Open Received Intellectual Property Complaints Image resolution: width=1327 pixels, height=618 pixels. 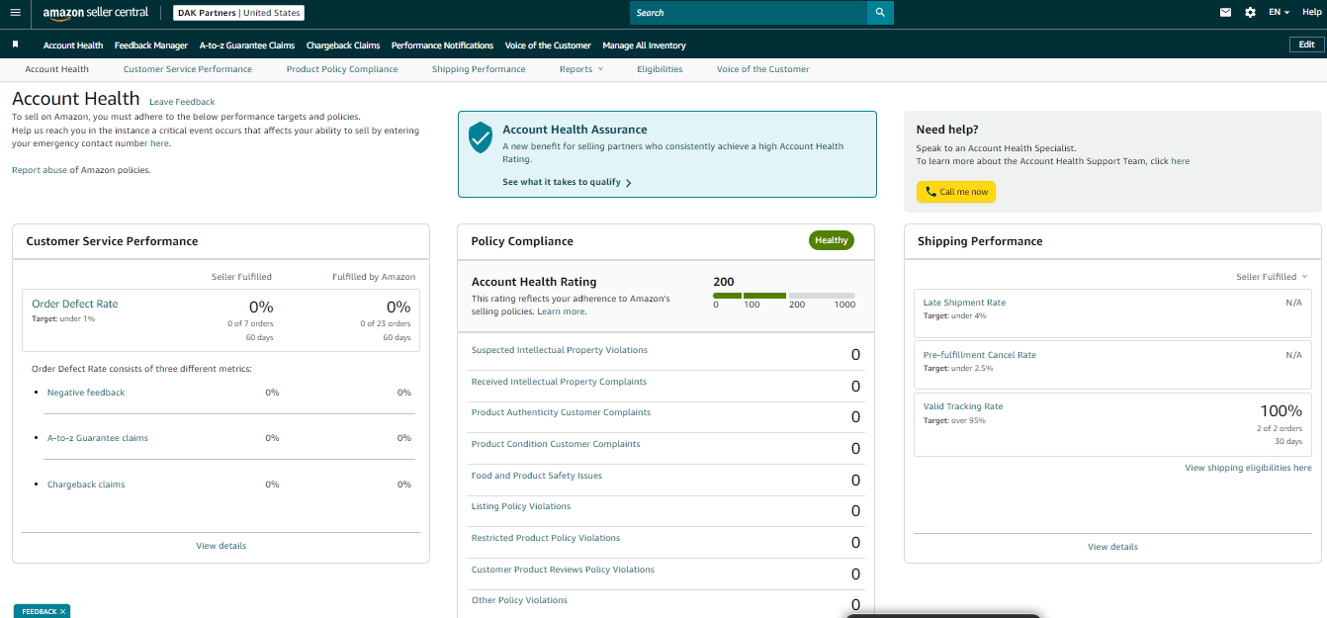click(x=559, y=382)
